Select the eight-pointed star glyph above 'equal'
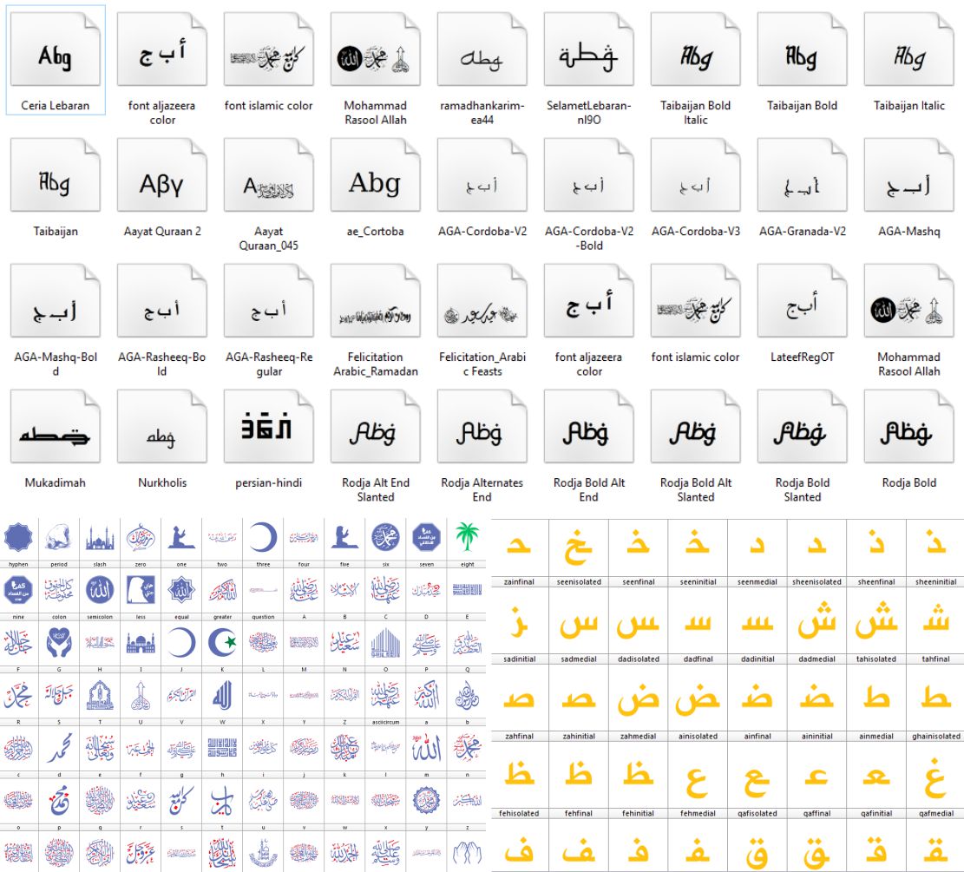The height and width of the screenshot is (872, 964). coord(181,590)
